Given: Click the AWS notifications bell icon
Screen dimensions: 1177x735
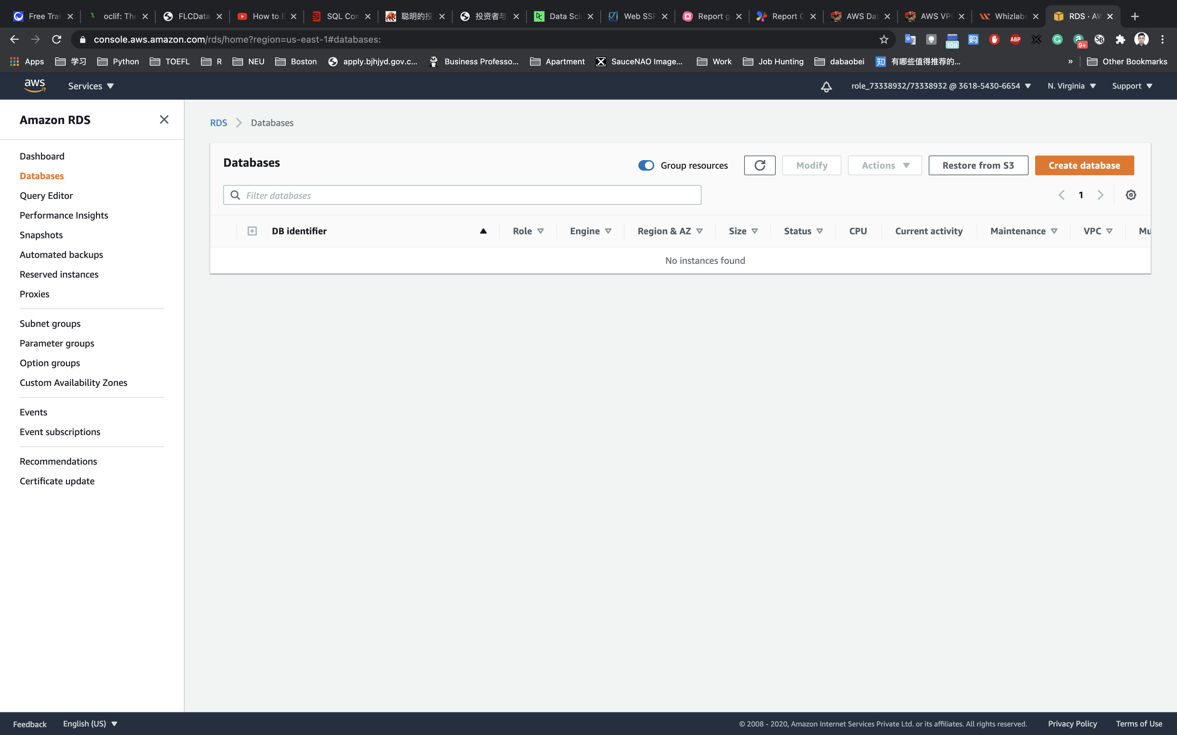Looking at the screenshot, I should tap(826, 87).
